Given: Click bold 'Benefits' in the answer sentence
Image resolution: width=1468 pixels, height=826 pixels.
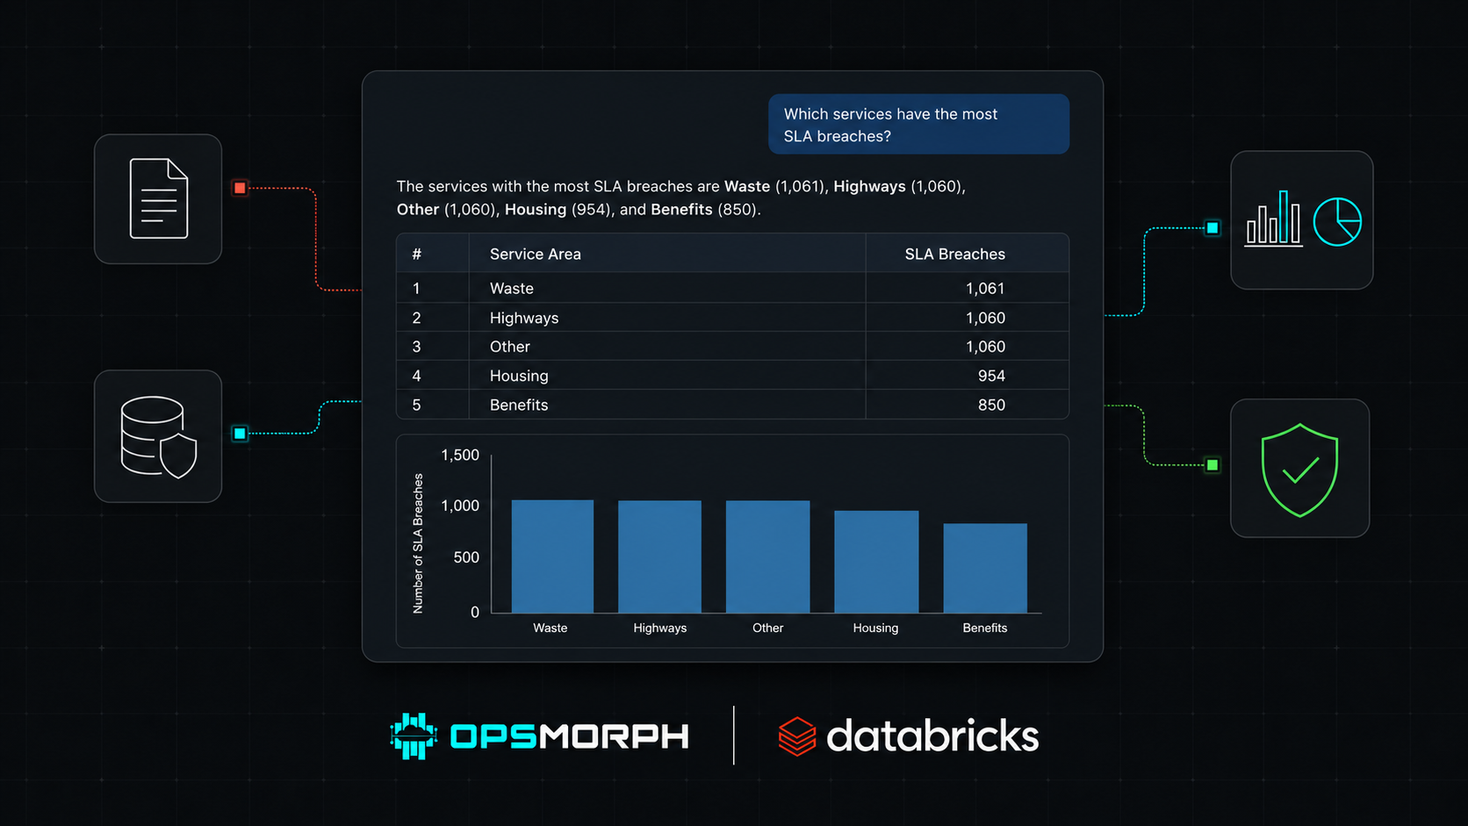Looking at the screenshot, I should [x=681, y=210].
